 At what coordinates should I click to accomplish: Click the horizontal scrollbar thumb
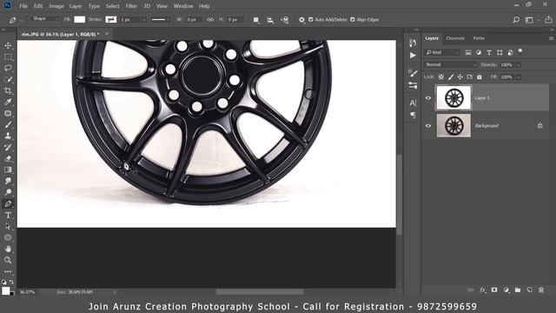[260, 292]
